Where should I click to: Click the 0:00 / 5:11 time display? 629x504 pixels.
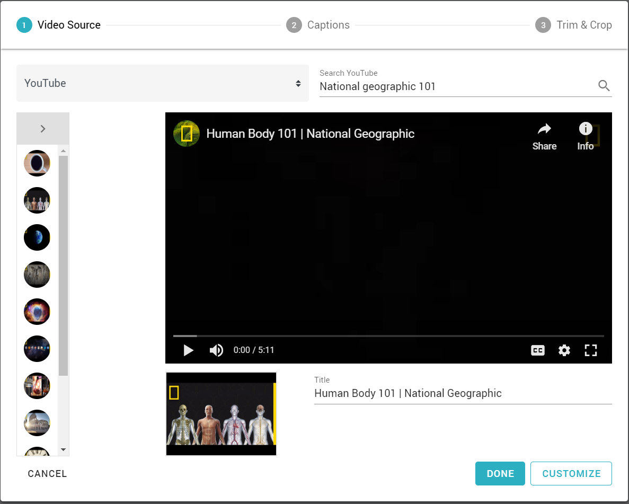point(254,350)
